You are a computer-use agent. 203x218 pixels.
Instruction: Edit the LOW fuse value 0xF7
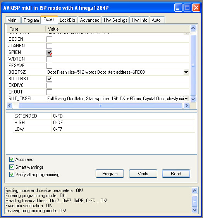58,129
